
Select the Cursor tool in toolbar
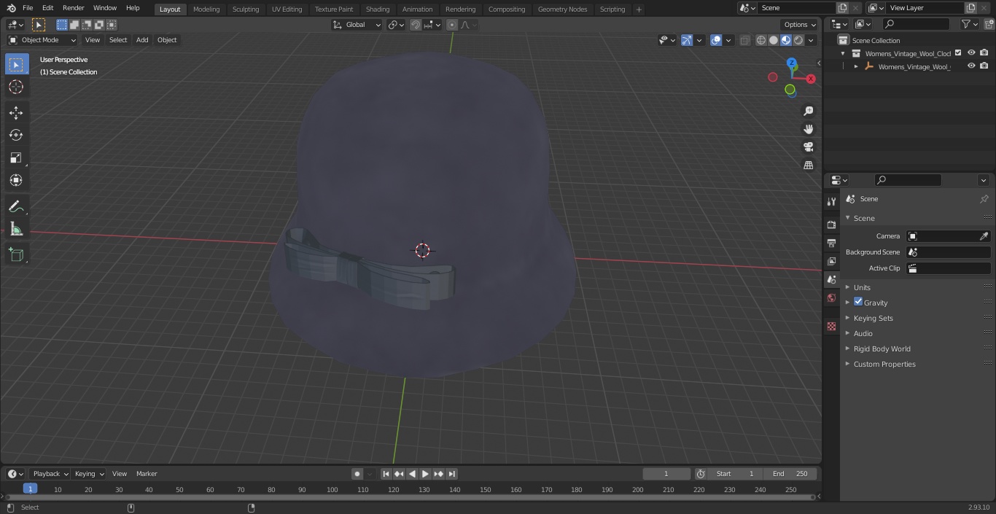click(x=16, y=87)
